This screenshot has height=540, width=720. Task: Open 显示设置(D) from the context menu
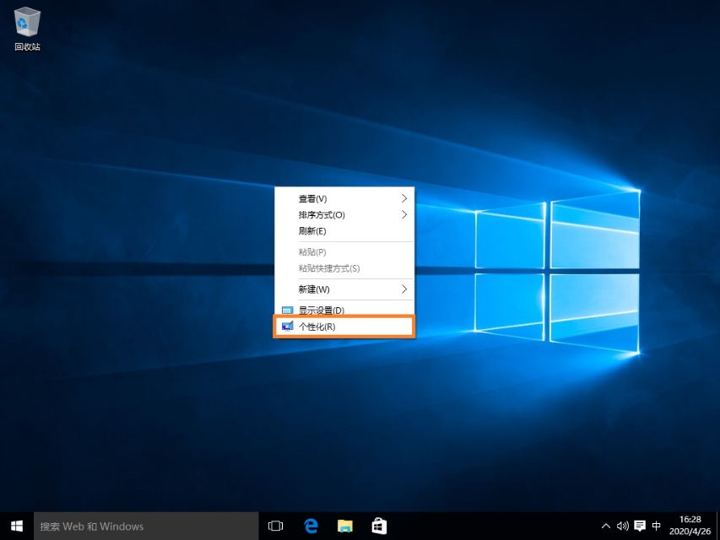coord(321,310)
